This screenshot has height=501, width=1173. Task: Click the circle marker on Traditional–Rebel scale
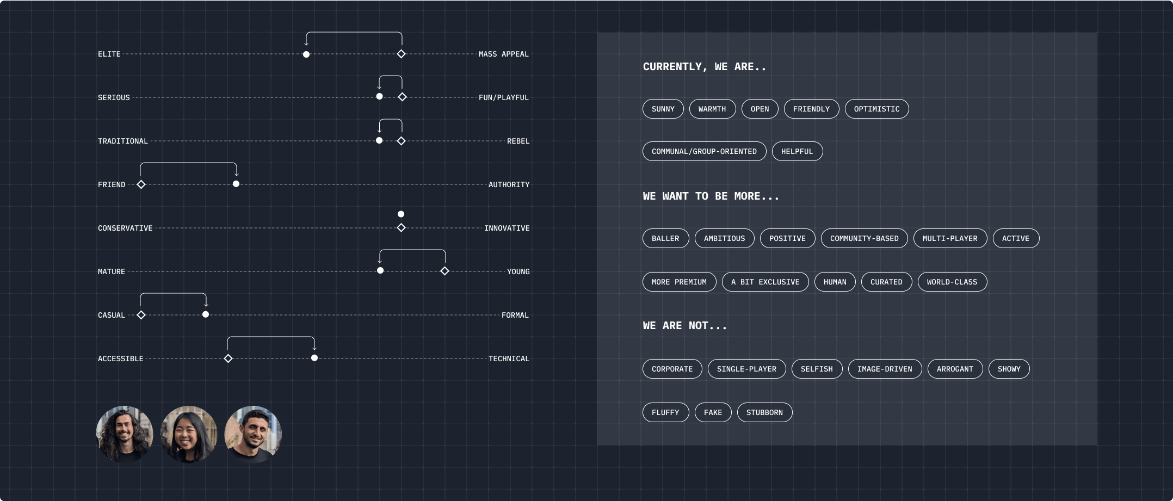[x=379, y=140]
